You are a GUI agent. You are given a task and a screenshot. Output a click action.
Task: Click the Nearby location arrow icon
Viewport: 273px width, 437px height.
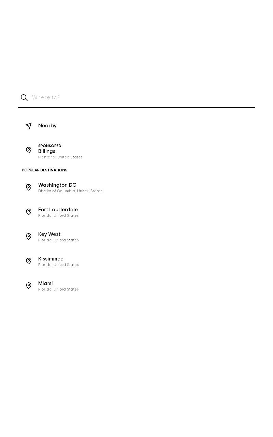pyautogui.click(x=29, y=126)
